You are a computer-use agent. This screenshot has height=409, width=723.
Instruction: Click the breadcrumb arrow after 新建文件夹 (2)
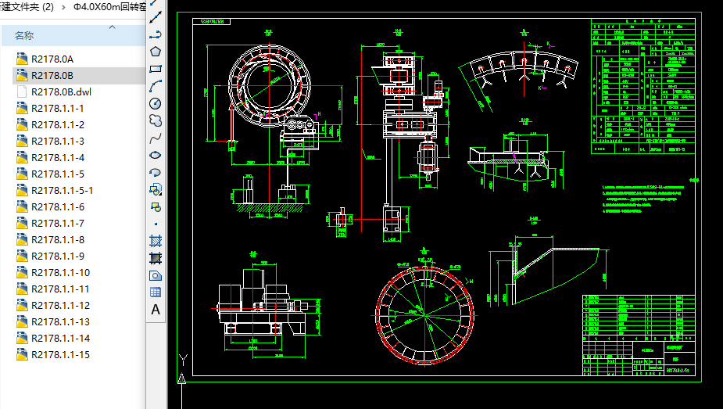63,7
